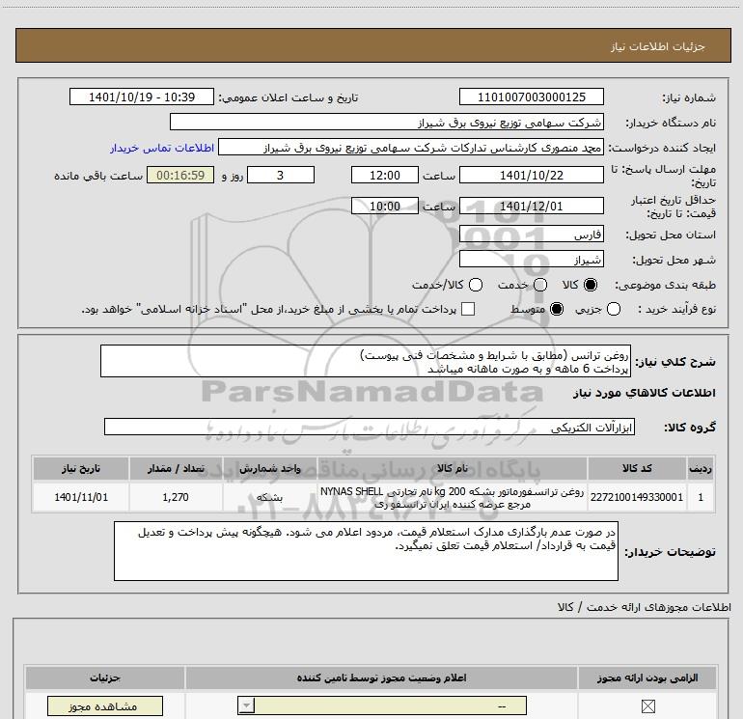
Task: Click the price validity time 10:00
Action: pos(385,207)
